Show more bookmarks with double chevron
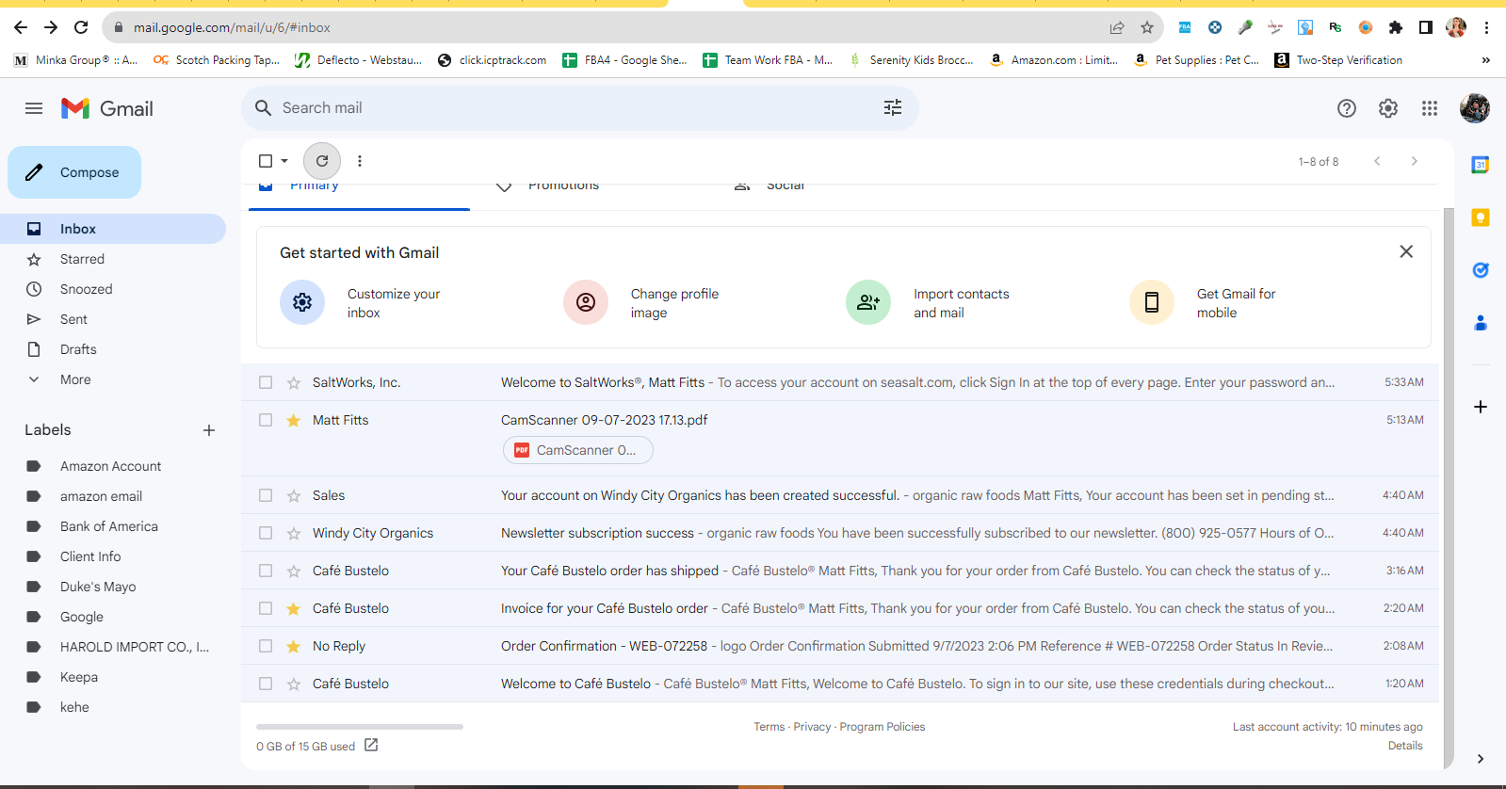Screen dimensions: 1506x789 click(1485, 60)
